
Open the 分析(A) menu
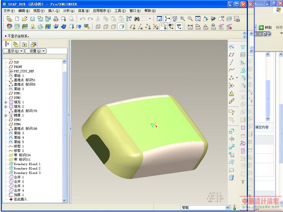click(69, 11)
